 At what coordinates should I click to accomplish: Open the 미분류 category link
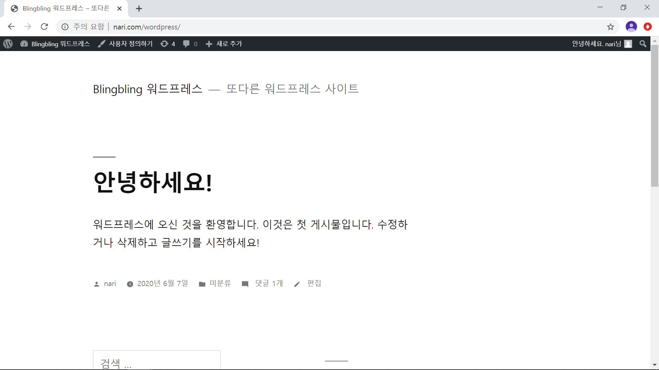[x=220, y=283]
